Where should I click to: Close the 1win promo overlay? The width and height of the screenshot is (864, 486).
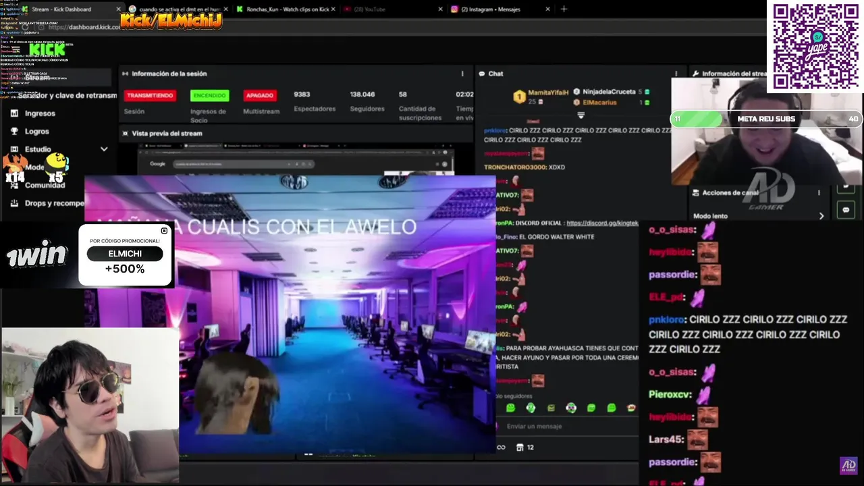164,231
